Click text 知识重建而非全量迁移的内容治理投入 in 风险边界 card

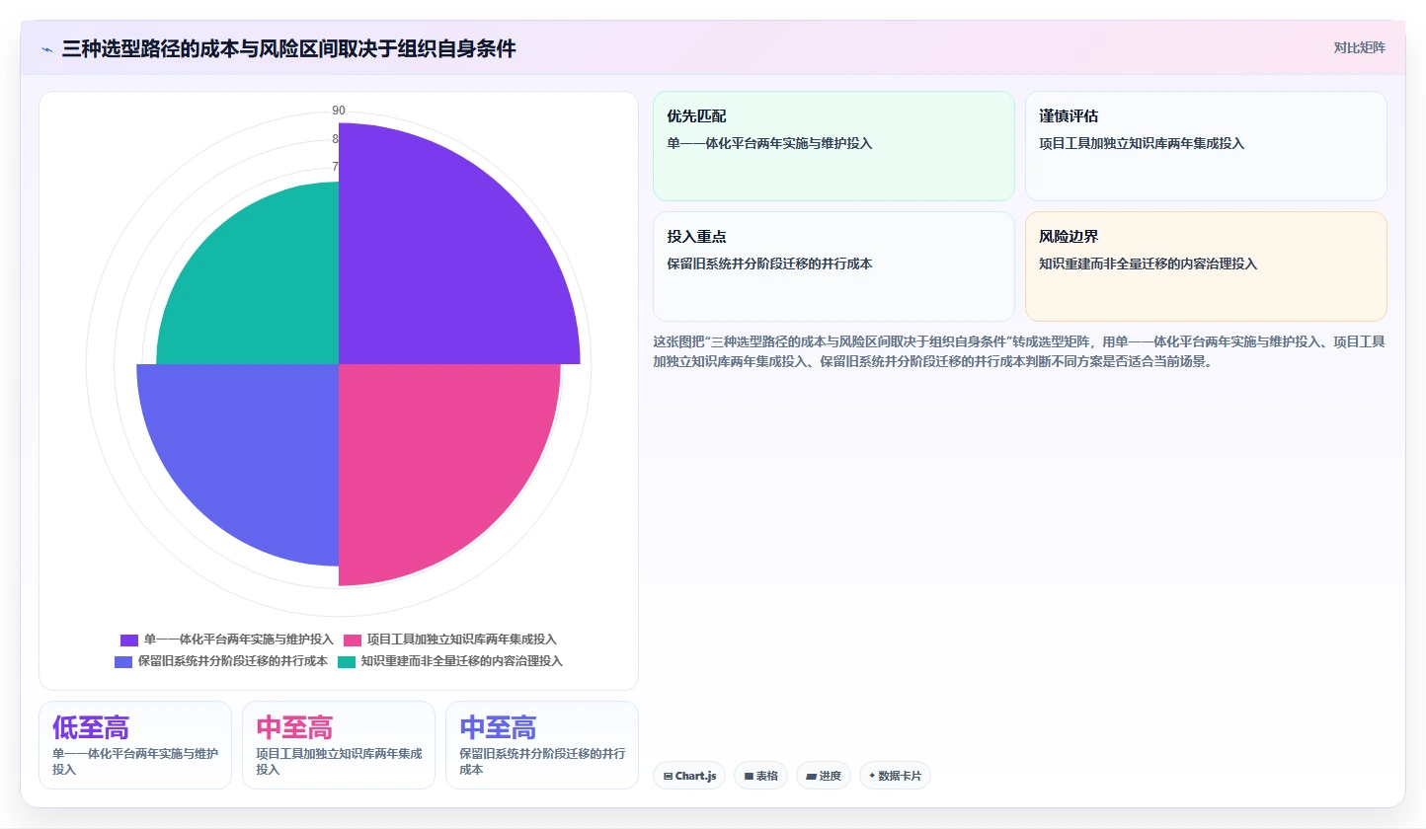(1149, 264)
